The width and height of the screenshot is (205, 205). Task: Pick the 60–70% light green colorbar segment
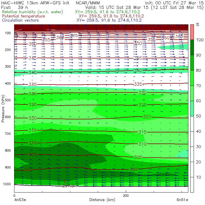coord(192,93)
